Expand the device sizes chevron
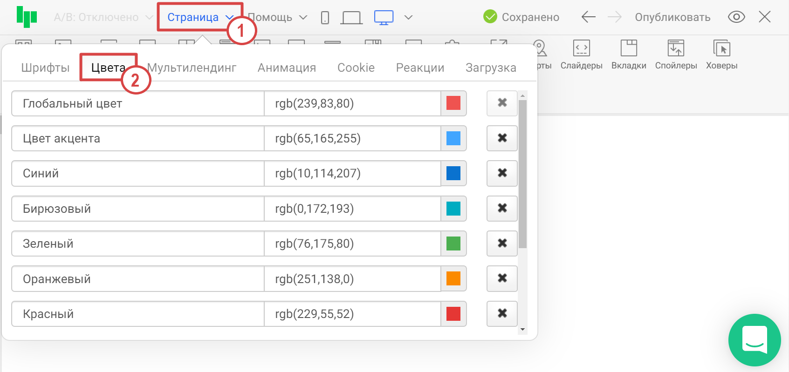This screenshot has height=372, width=789. (x=408, y=17)
